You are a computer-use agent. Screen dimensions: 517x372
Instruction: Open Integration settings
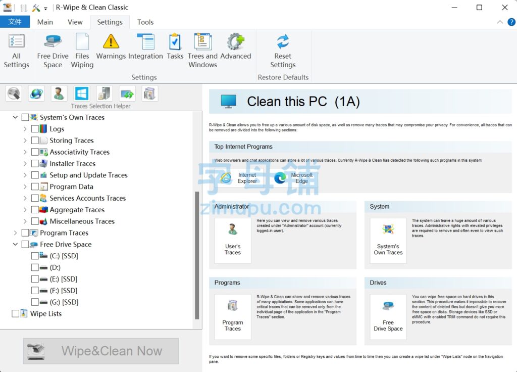pos(145,46)
